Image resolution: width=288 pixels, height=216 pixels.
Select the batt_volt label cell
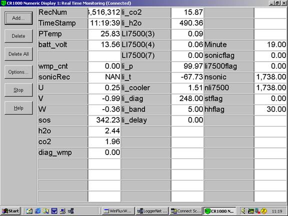(x=63, y=45)
